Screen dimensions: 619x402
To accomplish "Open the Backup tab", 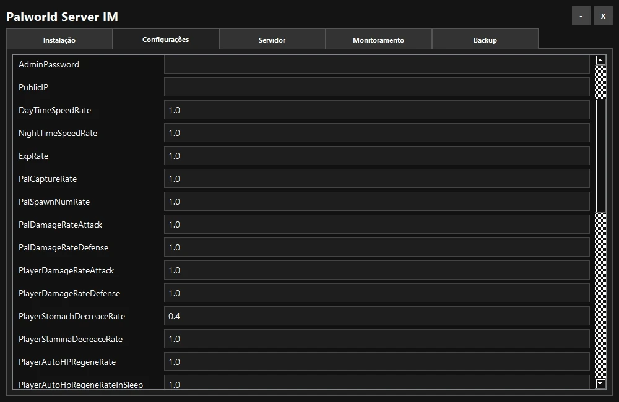I will (x=485, y=40).
